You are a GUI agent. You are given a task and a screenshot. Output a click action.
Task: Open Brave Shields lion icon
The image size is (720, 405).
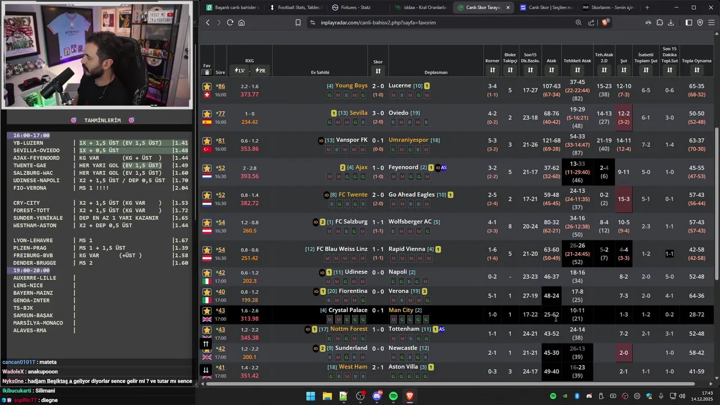coord(605,22)
